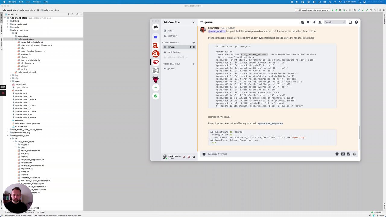This screenshot has width=386, height=217.
Task: Show Git history clock icon
Action: pyautogui.click(x=371, y=10)
